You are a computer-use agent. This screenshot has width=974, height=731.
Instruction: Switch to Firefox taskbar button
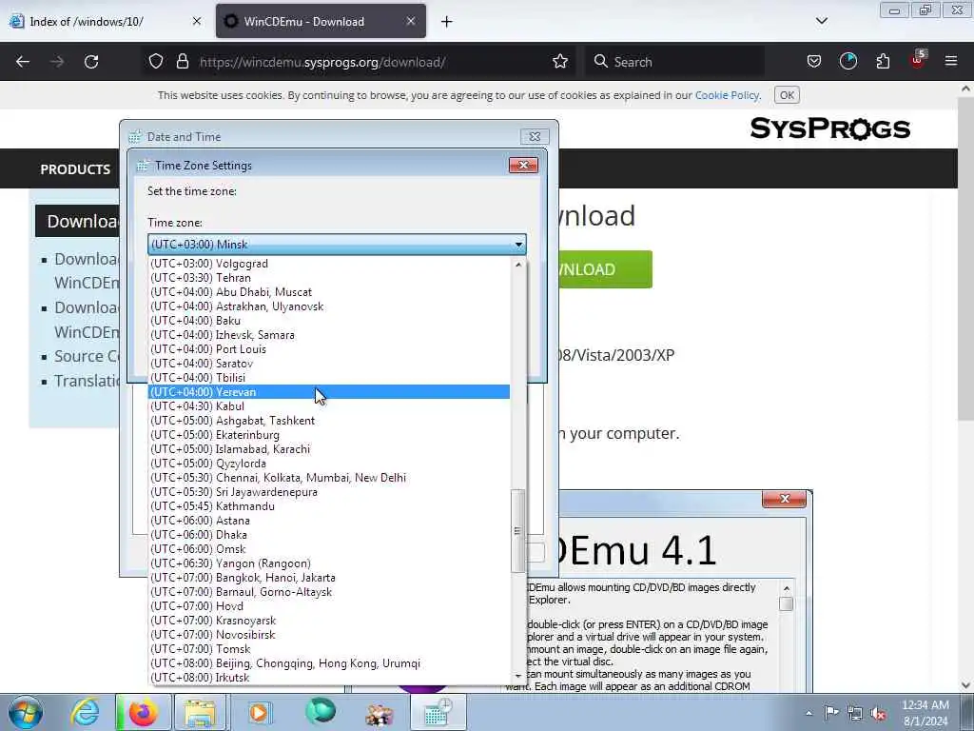click(x=142, y=712)
